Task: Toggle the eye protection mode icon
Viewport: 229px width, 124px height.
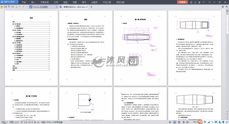Action: (187, 122)
